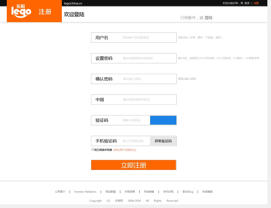Open the 京东用户注册协议 link
This screenshot has width=271, height=208.
click(125, 150)
